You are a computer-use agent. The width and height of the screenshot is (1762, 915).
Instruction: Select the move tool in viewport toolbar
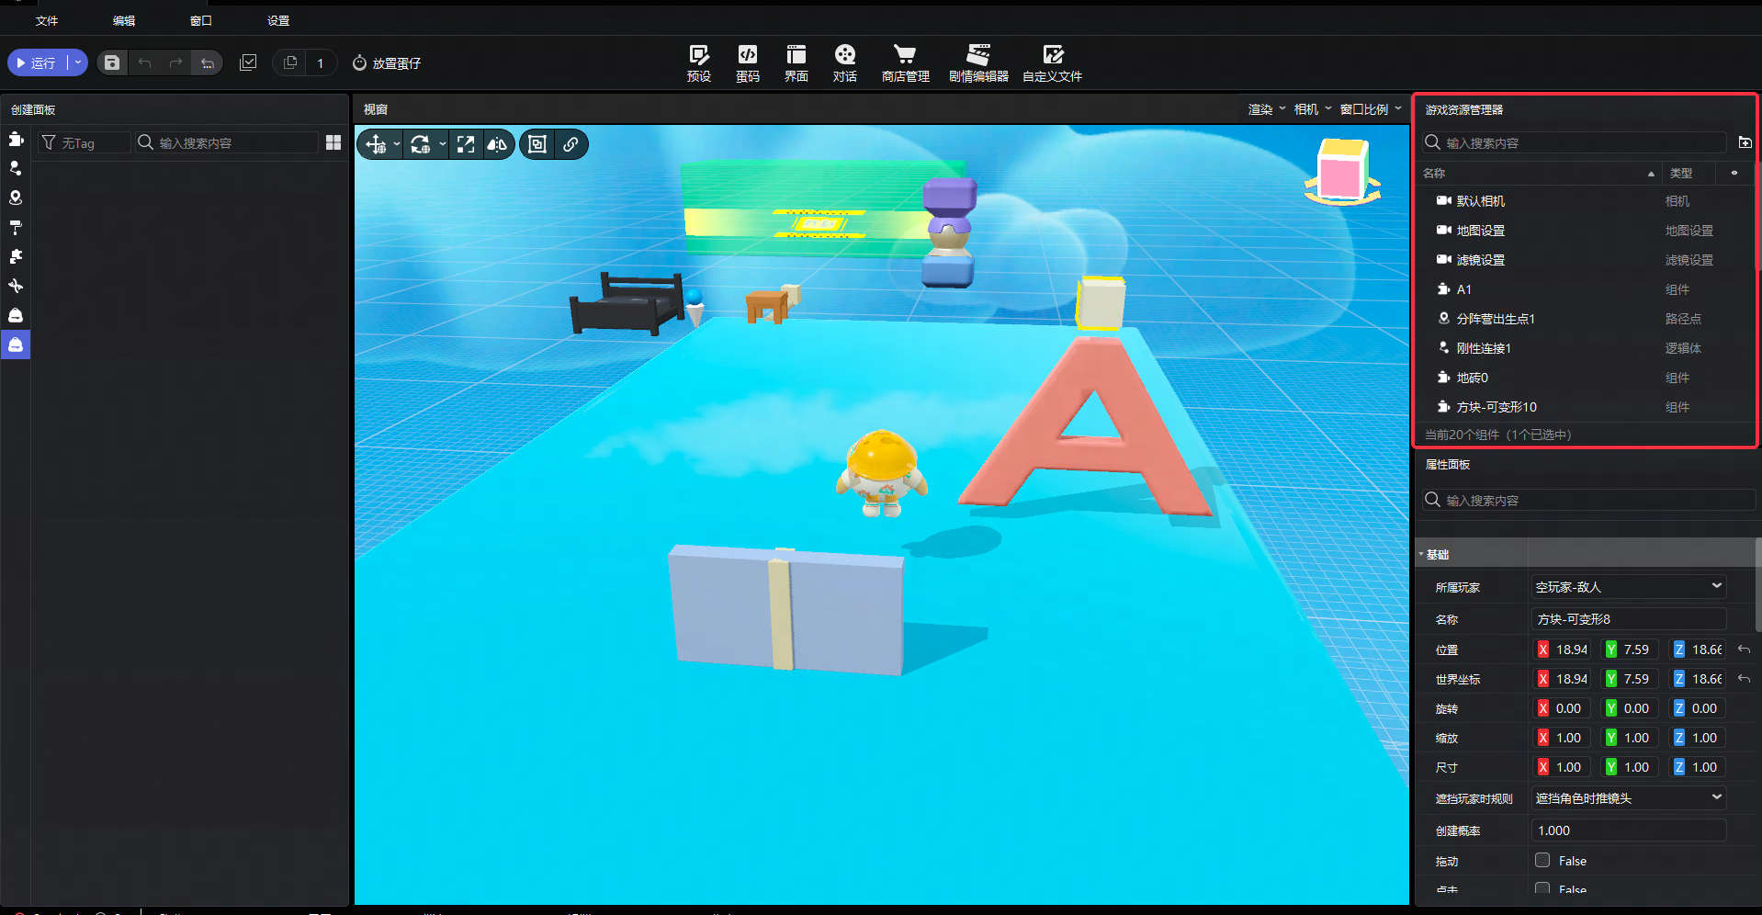click(x=376, y=144)
